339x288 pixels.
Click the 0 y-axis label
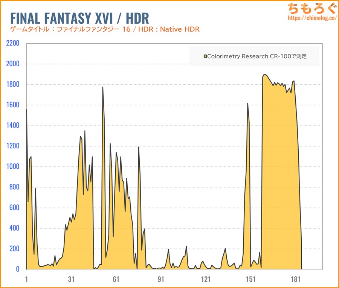tap(17, 269)
